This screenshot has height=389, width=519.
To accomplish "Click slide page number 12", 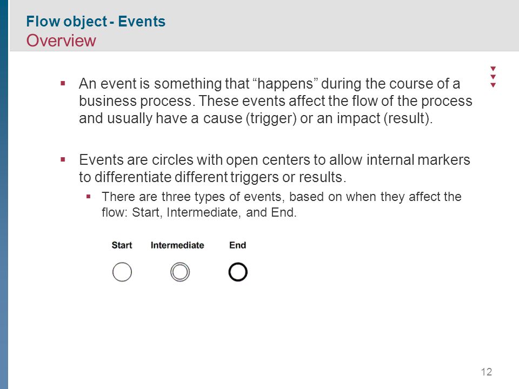I will [x=487, y=372].
